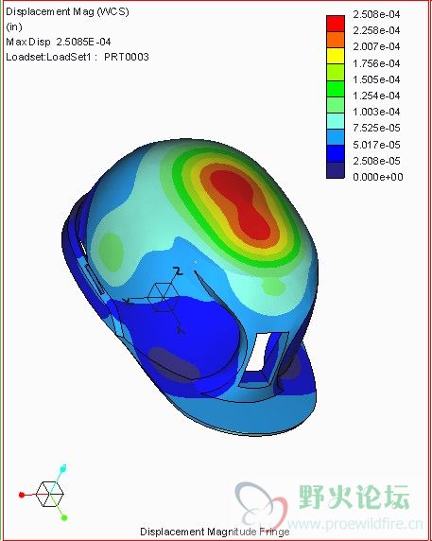Click the 0.000e+00 legend minimum value

[x=378, y=177]
